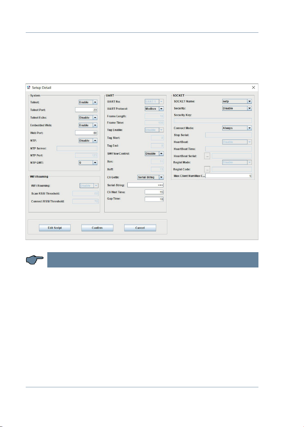The height and width of the screenshot is (427, 304).
Task: Click the Stop Serial field
Action: pos(229,135)
